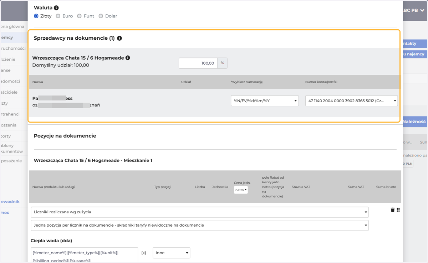Image resolution: width=428 pixels, height=263 pixels.
Task: Click the Udział column header
Action: point(186,82)
